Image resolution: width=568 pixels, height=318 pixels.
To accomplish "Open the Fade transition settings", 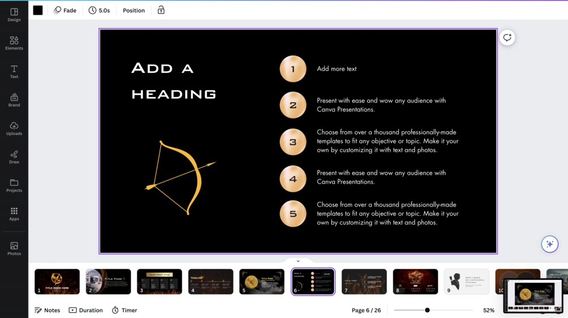I will pos(65,10).
